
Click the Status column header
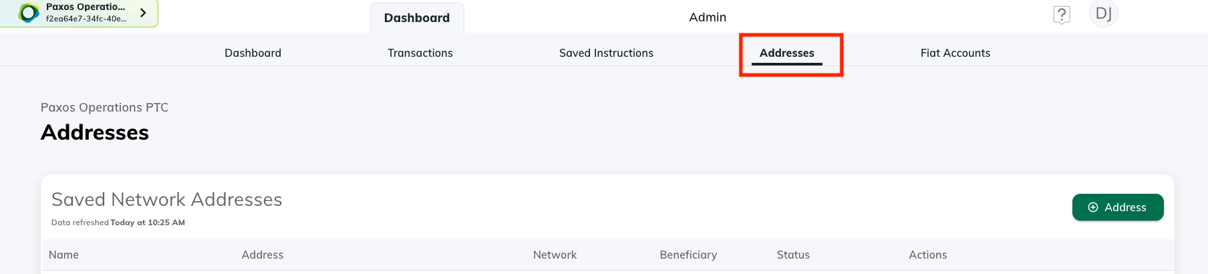[793, 255]
